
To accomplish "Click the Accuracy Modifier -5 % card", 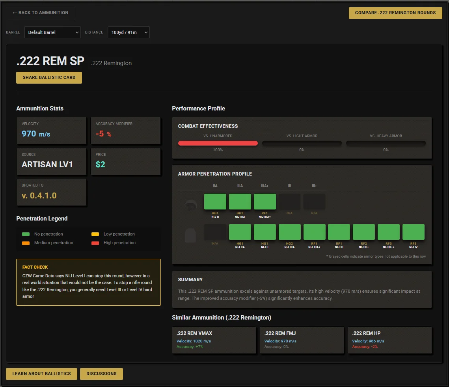I will (125, 131).
